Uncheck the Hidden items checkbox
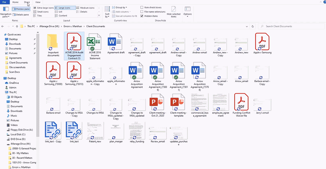Image resolution: width=326 pixels, height=169 pixels. point(142,16)
